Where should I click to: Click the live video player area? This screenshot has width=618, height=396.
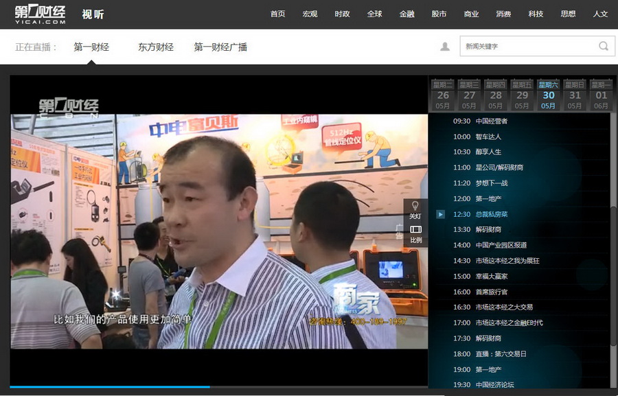pos(219,231)
